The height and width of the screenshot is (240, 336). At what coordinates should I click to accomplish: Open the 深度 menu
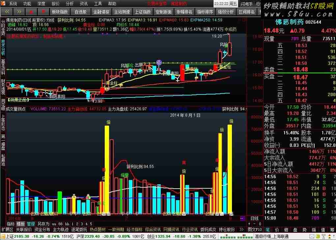[41, 4]
